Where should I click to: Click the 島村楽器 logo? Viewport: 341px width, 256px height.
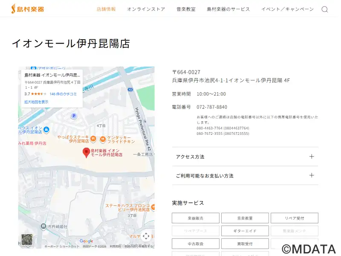(x=28, y=9)
